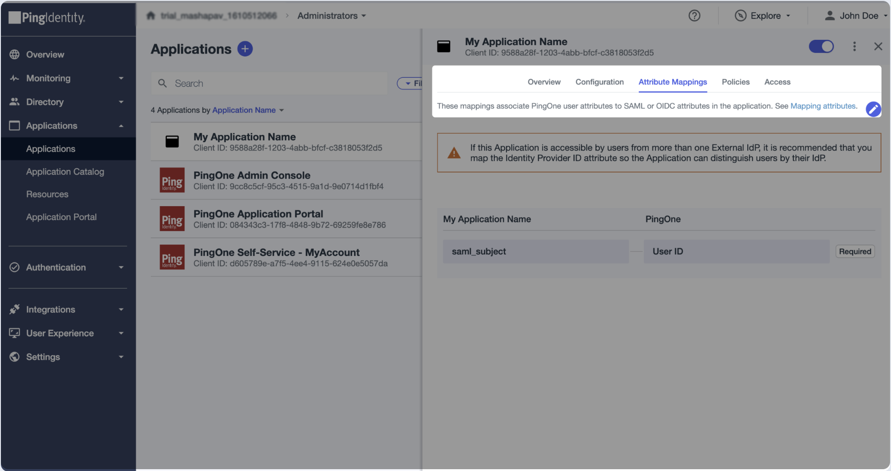Open the help question mark icon
The width and height of the screenshot is (891, 471).
point(694,16)
